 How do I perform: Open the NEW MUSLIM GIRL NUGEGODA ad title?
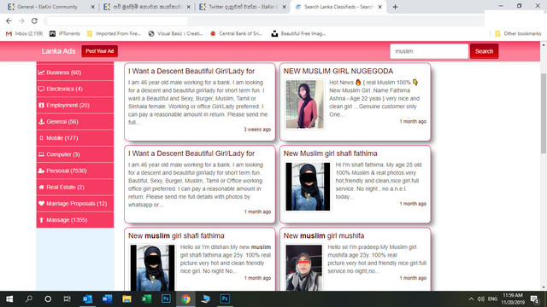click(338, 71)
